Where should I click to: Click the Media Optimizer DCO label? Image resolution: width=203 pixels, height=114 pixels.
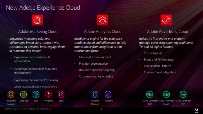point(183,102)
